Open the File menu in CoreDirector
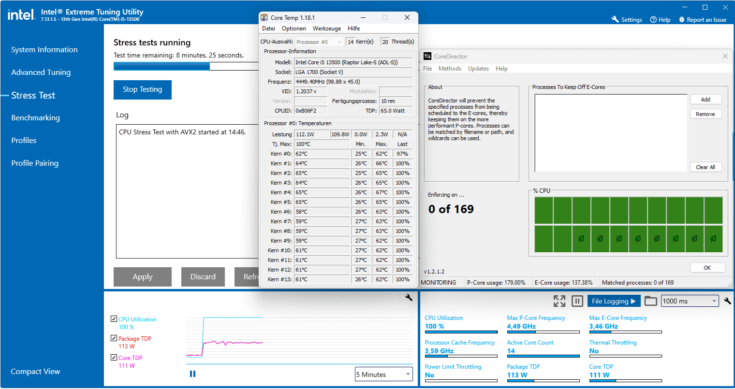This screenshot has height=389, width=735. coord(427,69)
